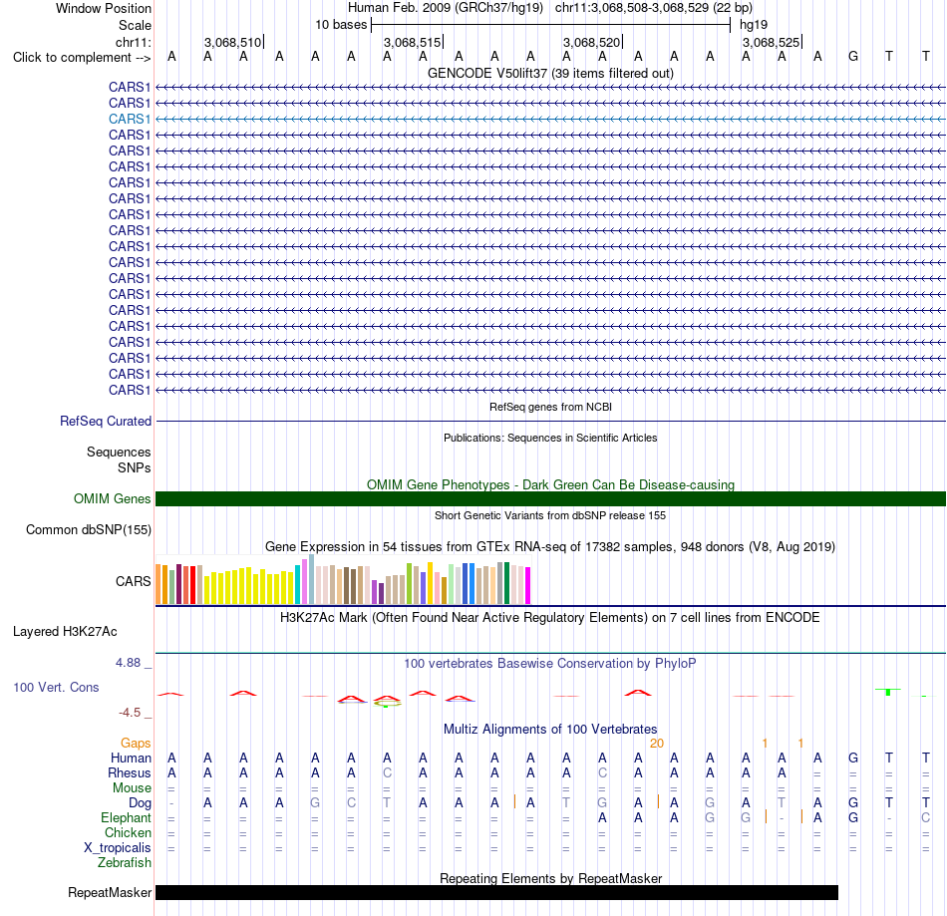Screen dimensions: 947x916
Task: Click the Layered H3K27Ac track label
Action: tap(65, 632)
